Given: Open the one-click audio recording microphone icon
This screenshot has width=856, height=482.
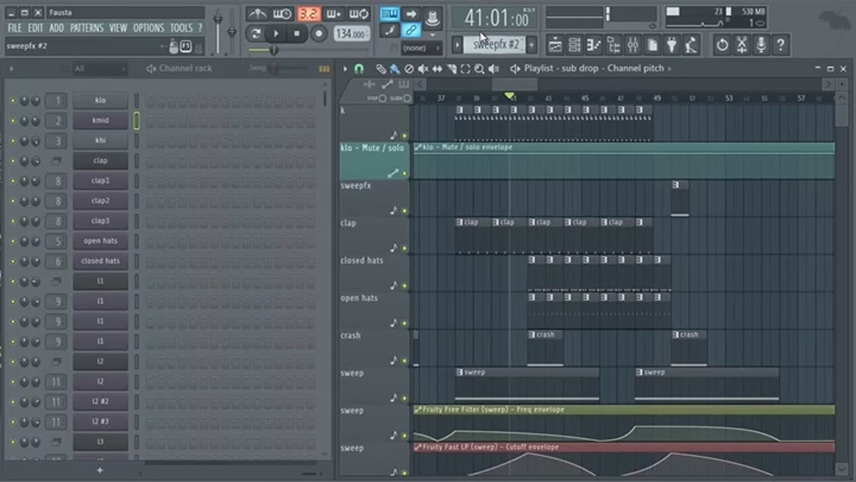Looking at the screenshot, I should (761, 45).
